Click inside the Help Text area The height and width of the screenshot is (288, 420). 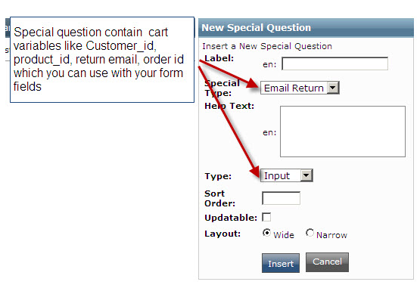(x=343, y=132)
